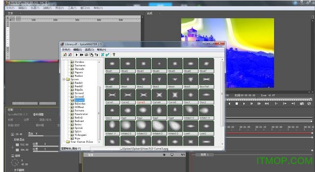Select the Curve3 spice thumbnail
This screenshot has width=315, height=172.
pos(144,97)
